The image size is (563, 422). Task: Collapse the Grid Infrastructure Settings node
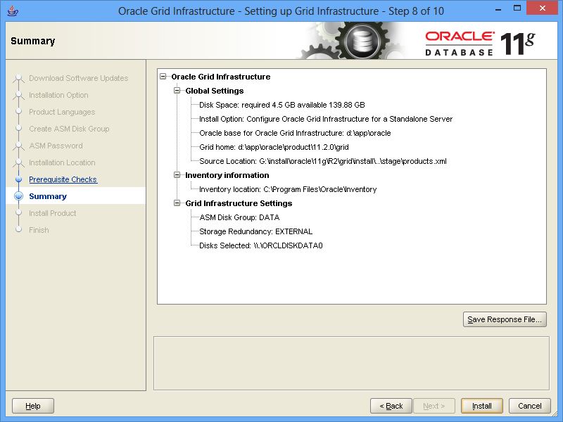[x=177, y=203]
